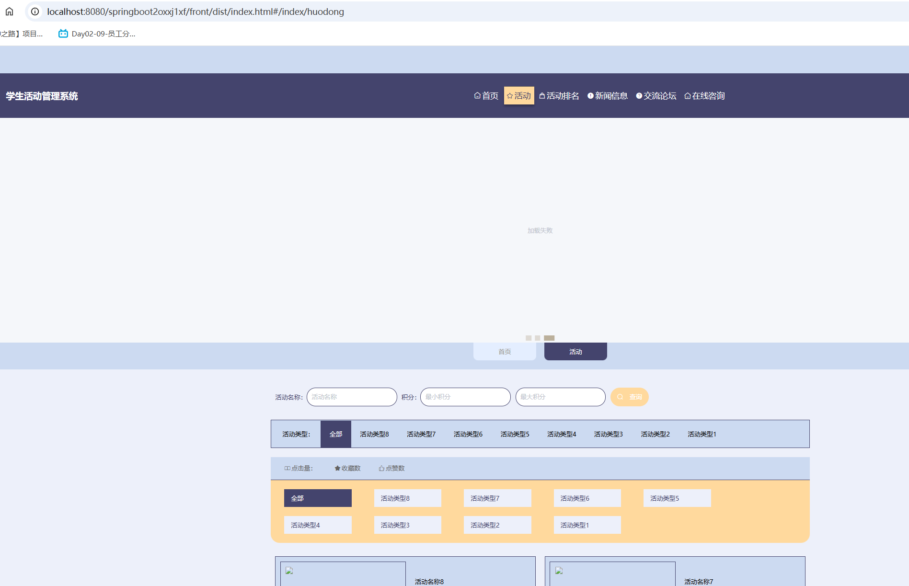Choose 活动类型5 in the orange panel
This screenshot has width=909, height=586.
tap(677, 498)
